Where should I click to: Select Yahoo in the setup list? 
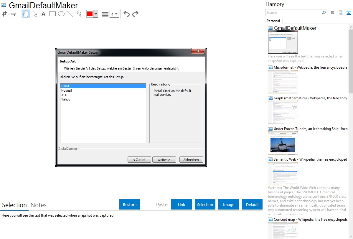point(103,99)
